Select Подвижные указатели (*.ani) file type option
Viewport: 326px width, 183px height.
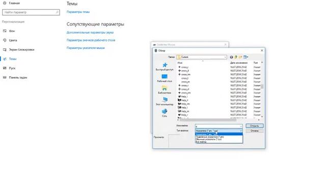(x=219, y=137)
